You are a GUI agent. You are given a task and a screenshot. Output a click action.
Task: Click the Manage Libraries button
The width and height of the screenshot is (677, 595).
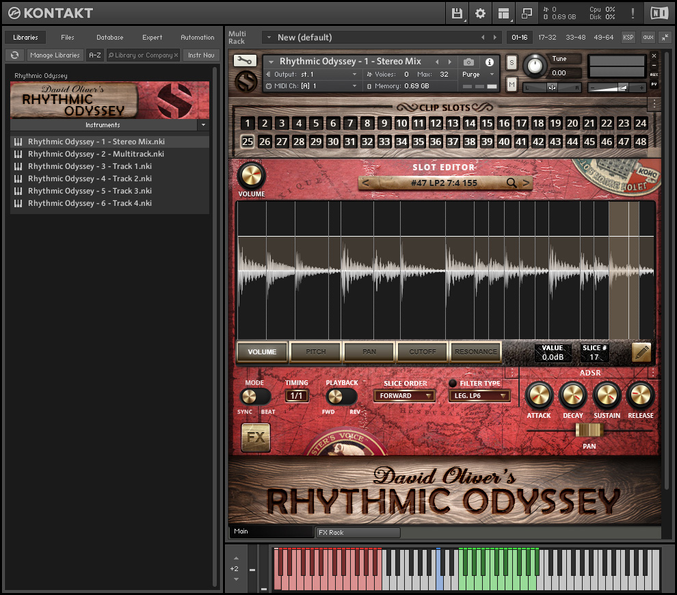tap(55, 55)
